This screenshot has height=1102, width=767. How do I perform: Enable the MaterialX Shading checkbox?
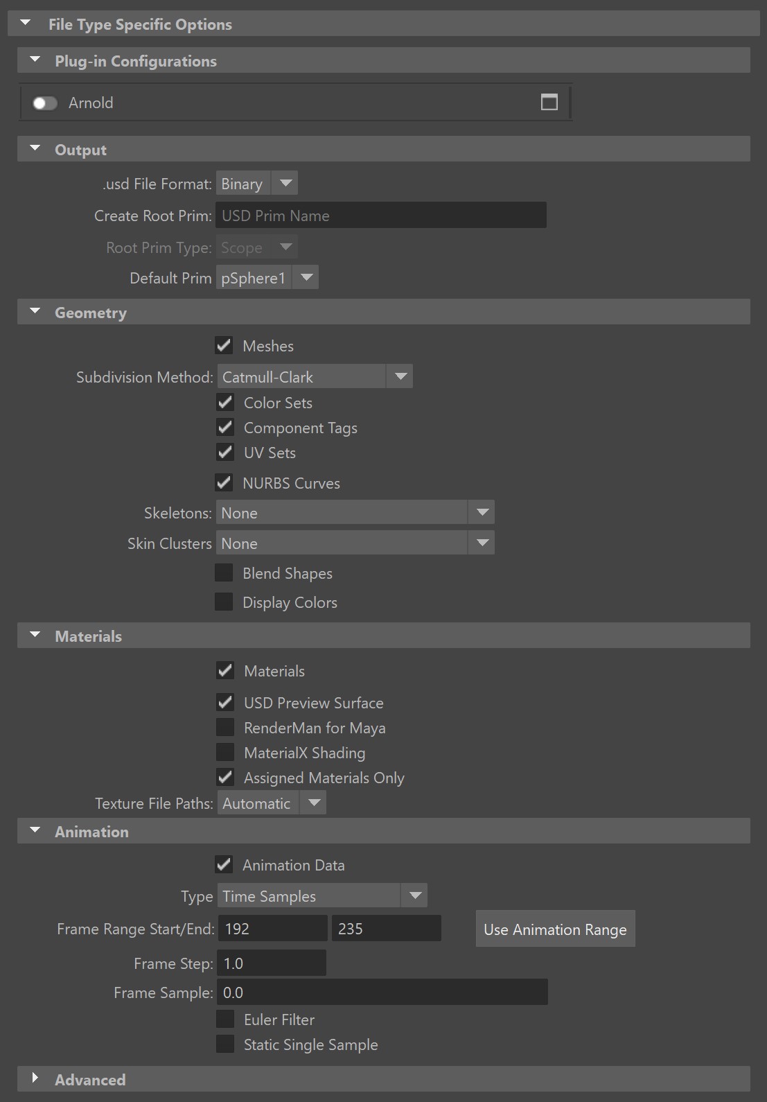225,752
